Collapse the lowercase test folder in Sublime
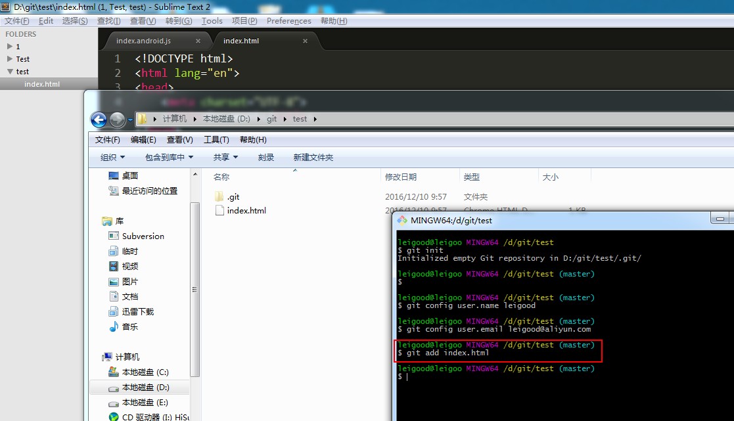 [10, 72]
